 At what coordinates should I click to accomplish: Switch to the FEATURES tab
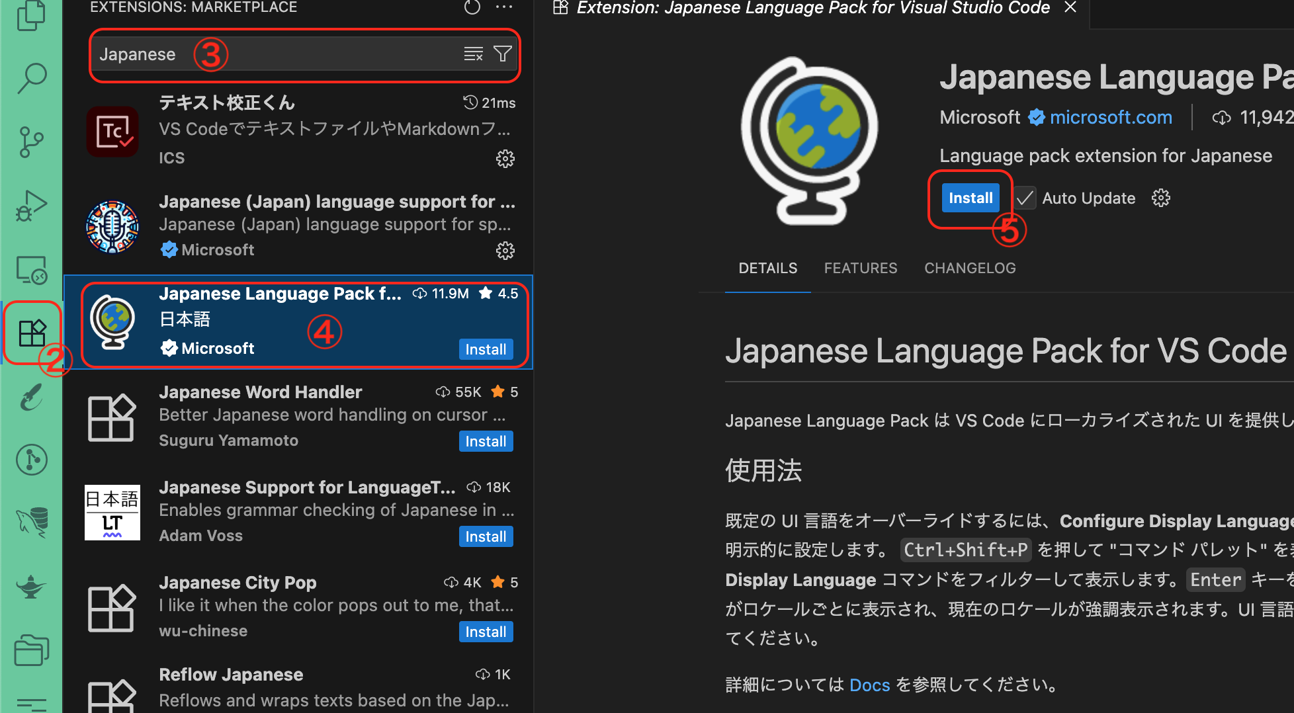860,268
